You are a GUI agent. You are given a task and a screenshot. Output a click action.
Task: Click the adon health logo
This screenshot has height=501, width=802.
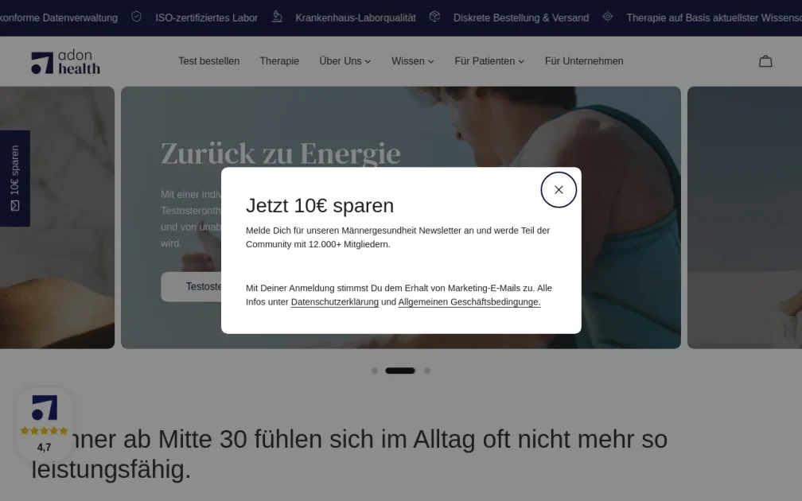tap(66, 62)
